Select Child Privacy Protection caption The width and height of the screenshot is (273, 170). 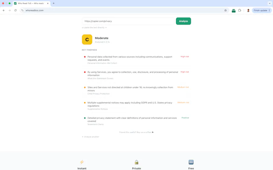(x=99, y=94)
